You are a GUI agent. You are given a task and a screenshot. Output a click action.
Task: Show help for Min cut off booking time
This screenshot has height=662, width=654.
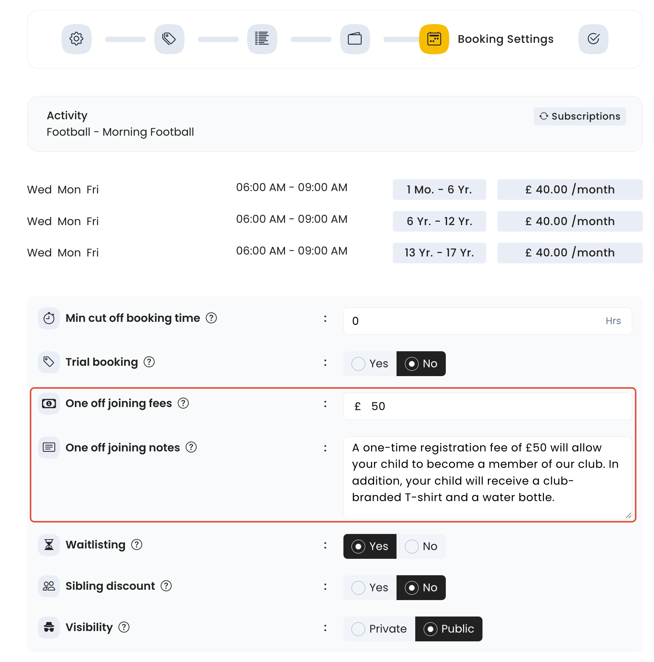click(x=211, y=318)
